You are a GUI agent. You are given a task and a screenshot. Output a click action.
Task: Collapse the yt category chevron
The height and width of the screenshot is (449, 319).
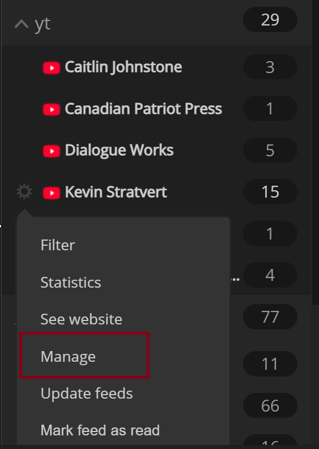coord(22,24)
